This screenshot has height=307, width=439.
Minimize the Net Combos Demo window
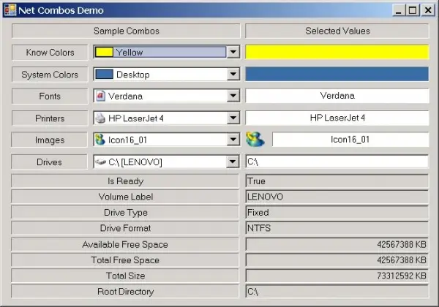click(399, 10)
